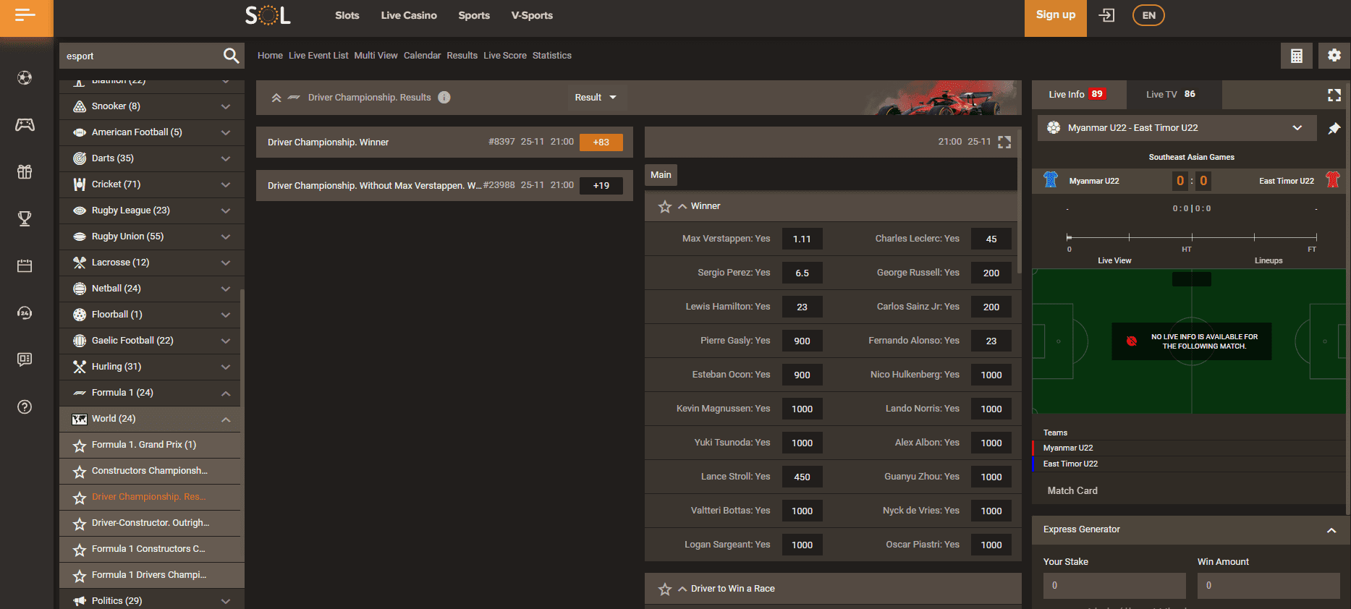Open Lineups view
This screenshot has height=609, width=1351.
(1269, 260)
